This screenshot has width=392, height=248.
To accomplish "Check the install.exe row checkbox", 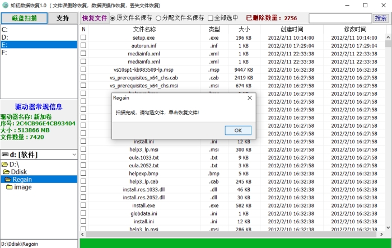I will click(83, 205).
